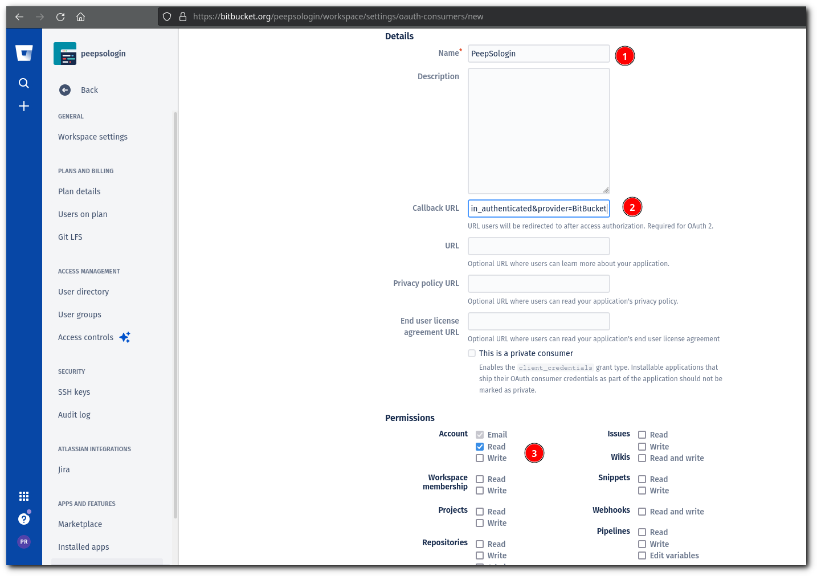The height and width of the screenshot is (576, 817).
Task: Click the Back link in sidebar
Action: point(89,90)
